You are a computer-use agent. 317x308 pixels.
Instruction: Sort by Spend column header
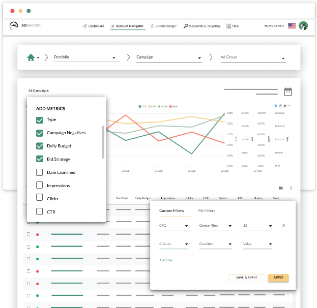click(223, 198)
